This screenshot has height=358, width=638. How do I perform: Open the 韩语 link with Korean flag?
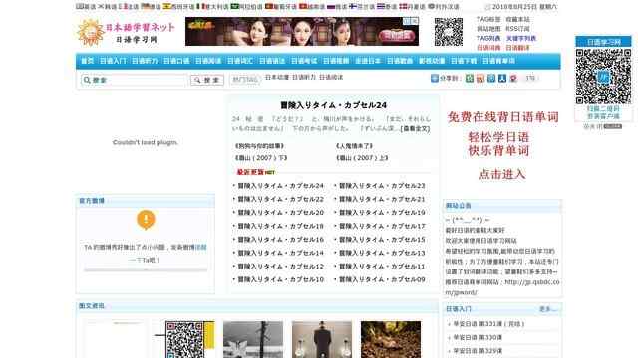[108, 7]
